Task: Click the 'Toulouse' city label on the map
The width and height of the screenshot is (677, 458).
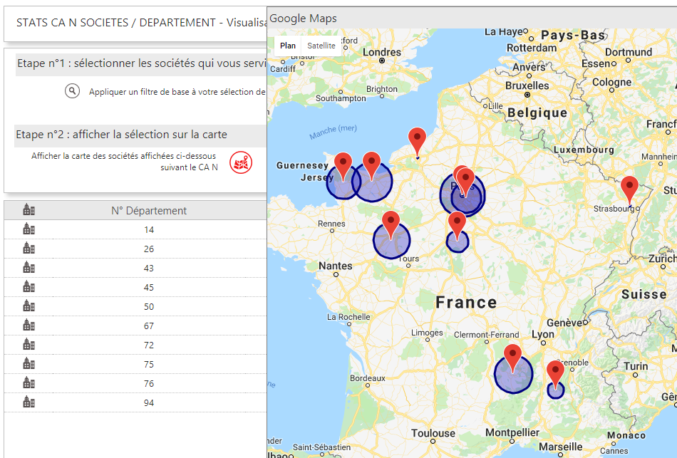Action: pos(433,433)
